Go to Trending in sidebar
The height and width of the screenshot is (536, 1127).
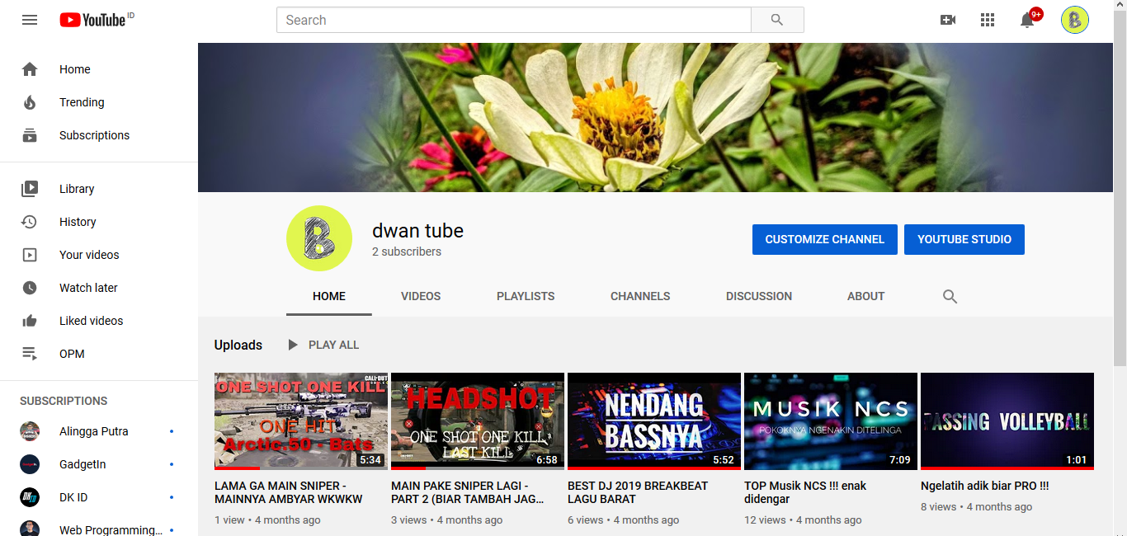pos(82,102)
